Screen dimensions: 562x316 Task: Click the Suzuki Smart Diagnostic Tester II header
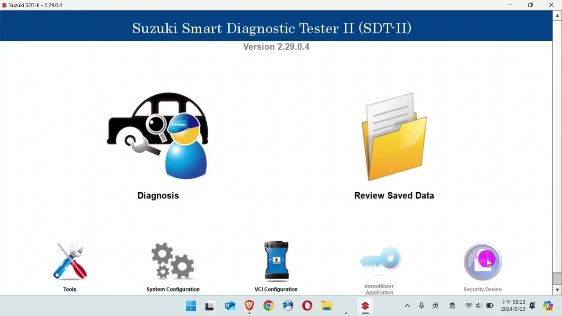[x=272, y=28]
